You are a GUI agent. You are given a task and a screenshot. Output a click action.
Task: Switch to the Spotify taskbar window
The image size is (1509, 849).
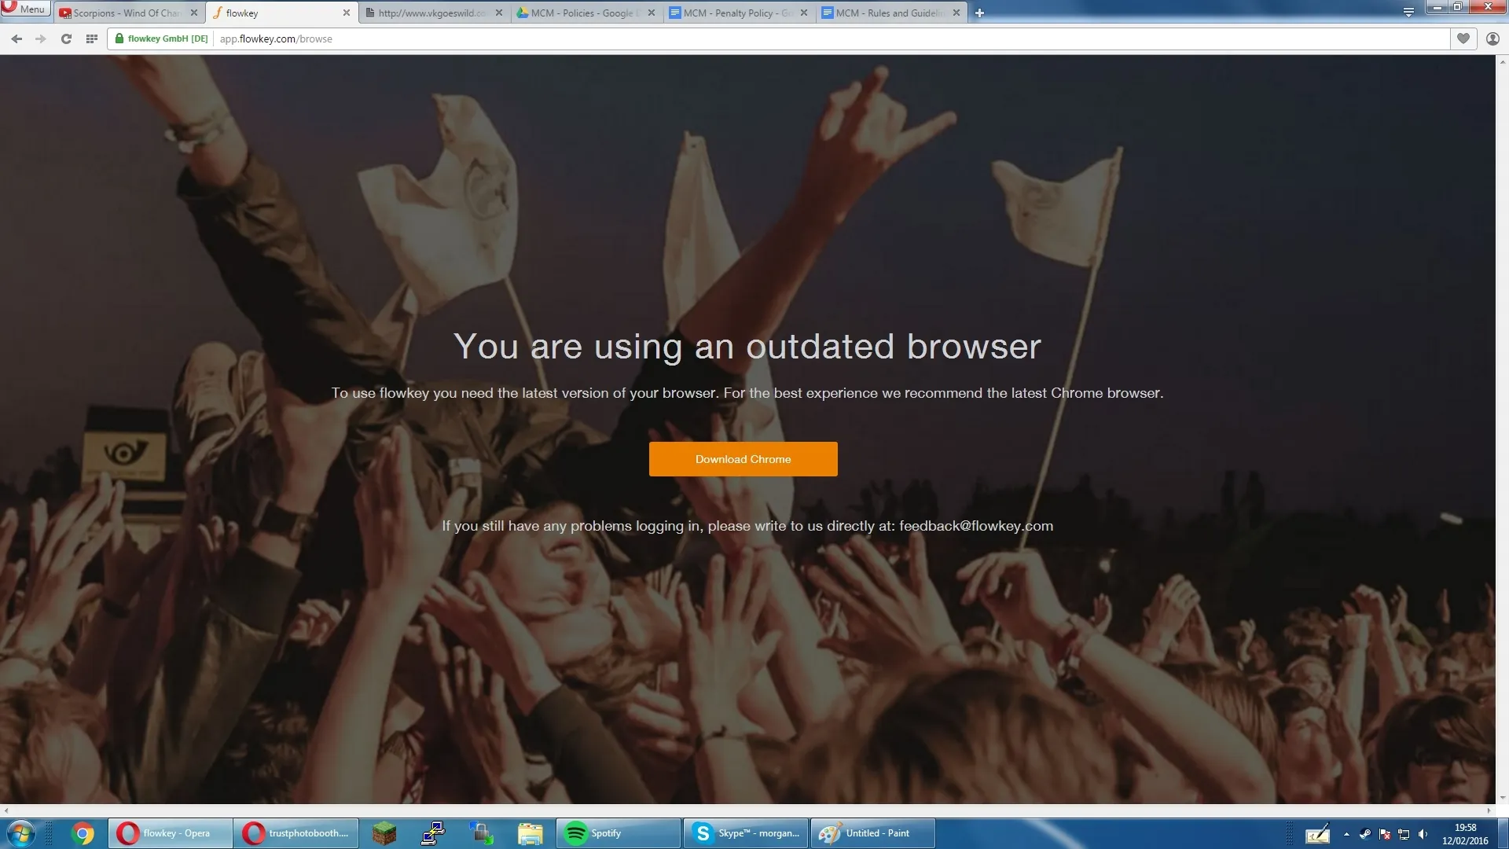click(619, 833)
